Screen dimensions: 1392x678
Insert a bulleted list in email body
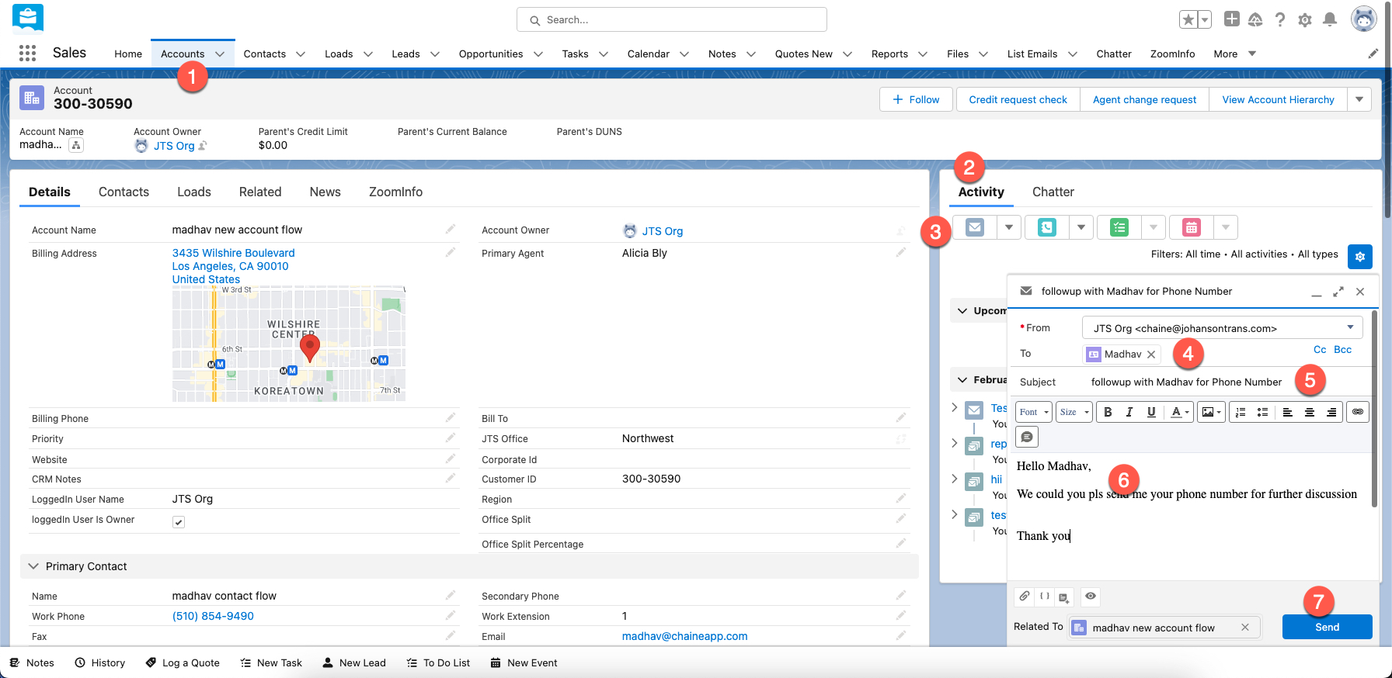tap(1262, 412)
